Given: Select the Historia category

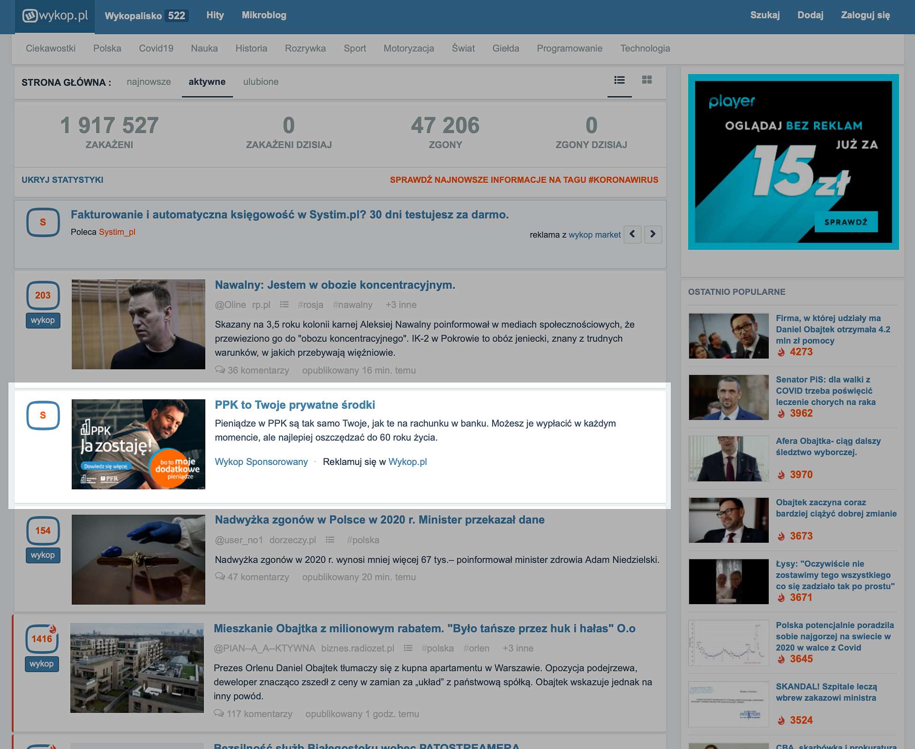Looking at the screenshot, I should [x=251, y=48].
